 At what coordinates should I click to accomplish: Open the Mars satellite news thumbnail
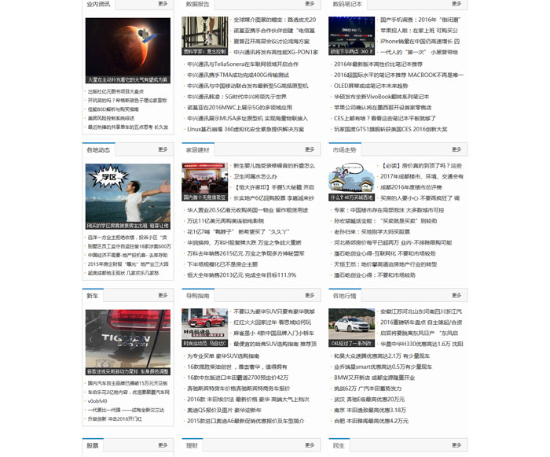tap(128, 50)
